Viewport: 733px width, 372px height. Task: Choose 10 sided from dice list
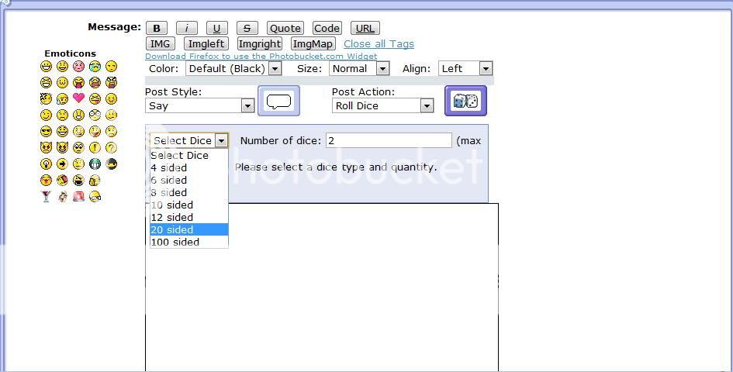[188, 205]
